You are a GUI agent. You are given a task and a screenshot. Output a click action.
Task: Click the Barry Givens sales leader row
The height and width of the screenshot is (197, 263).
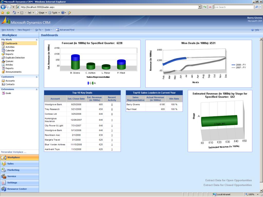154,105
